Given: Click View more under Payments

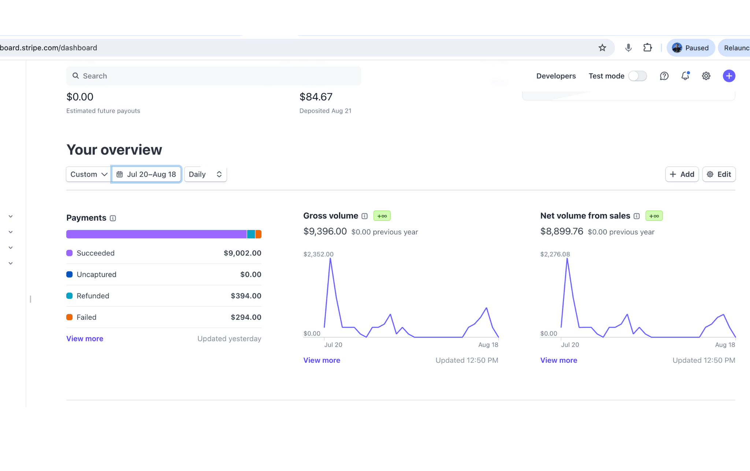Looking at the screenshot, I should point(85,339).
